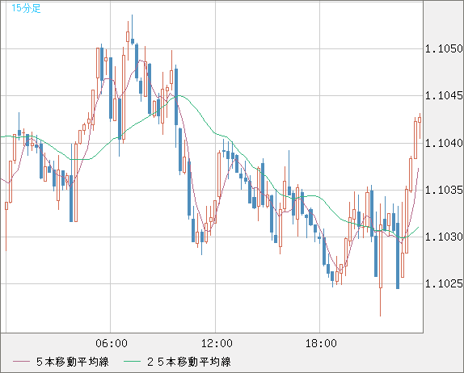Click the 1.1025 price axis label
Viewport: 464px width, 373px height.
click(x=444, y=283)
